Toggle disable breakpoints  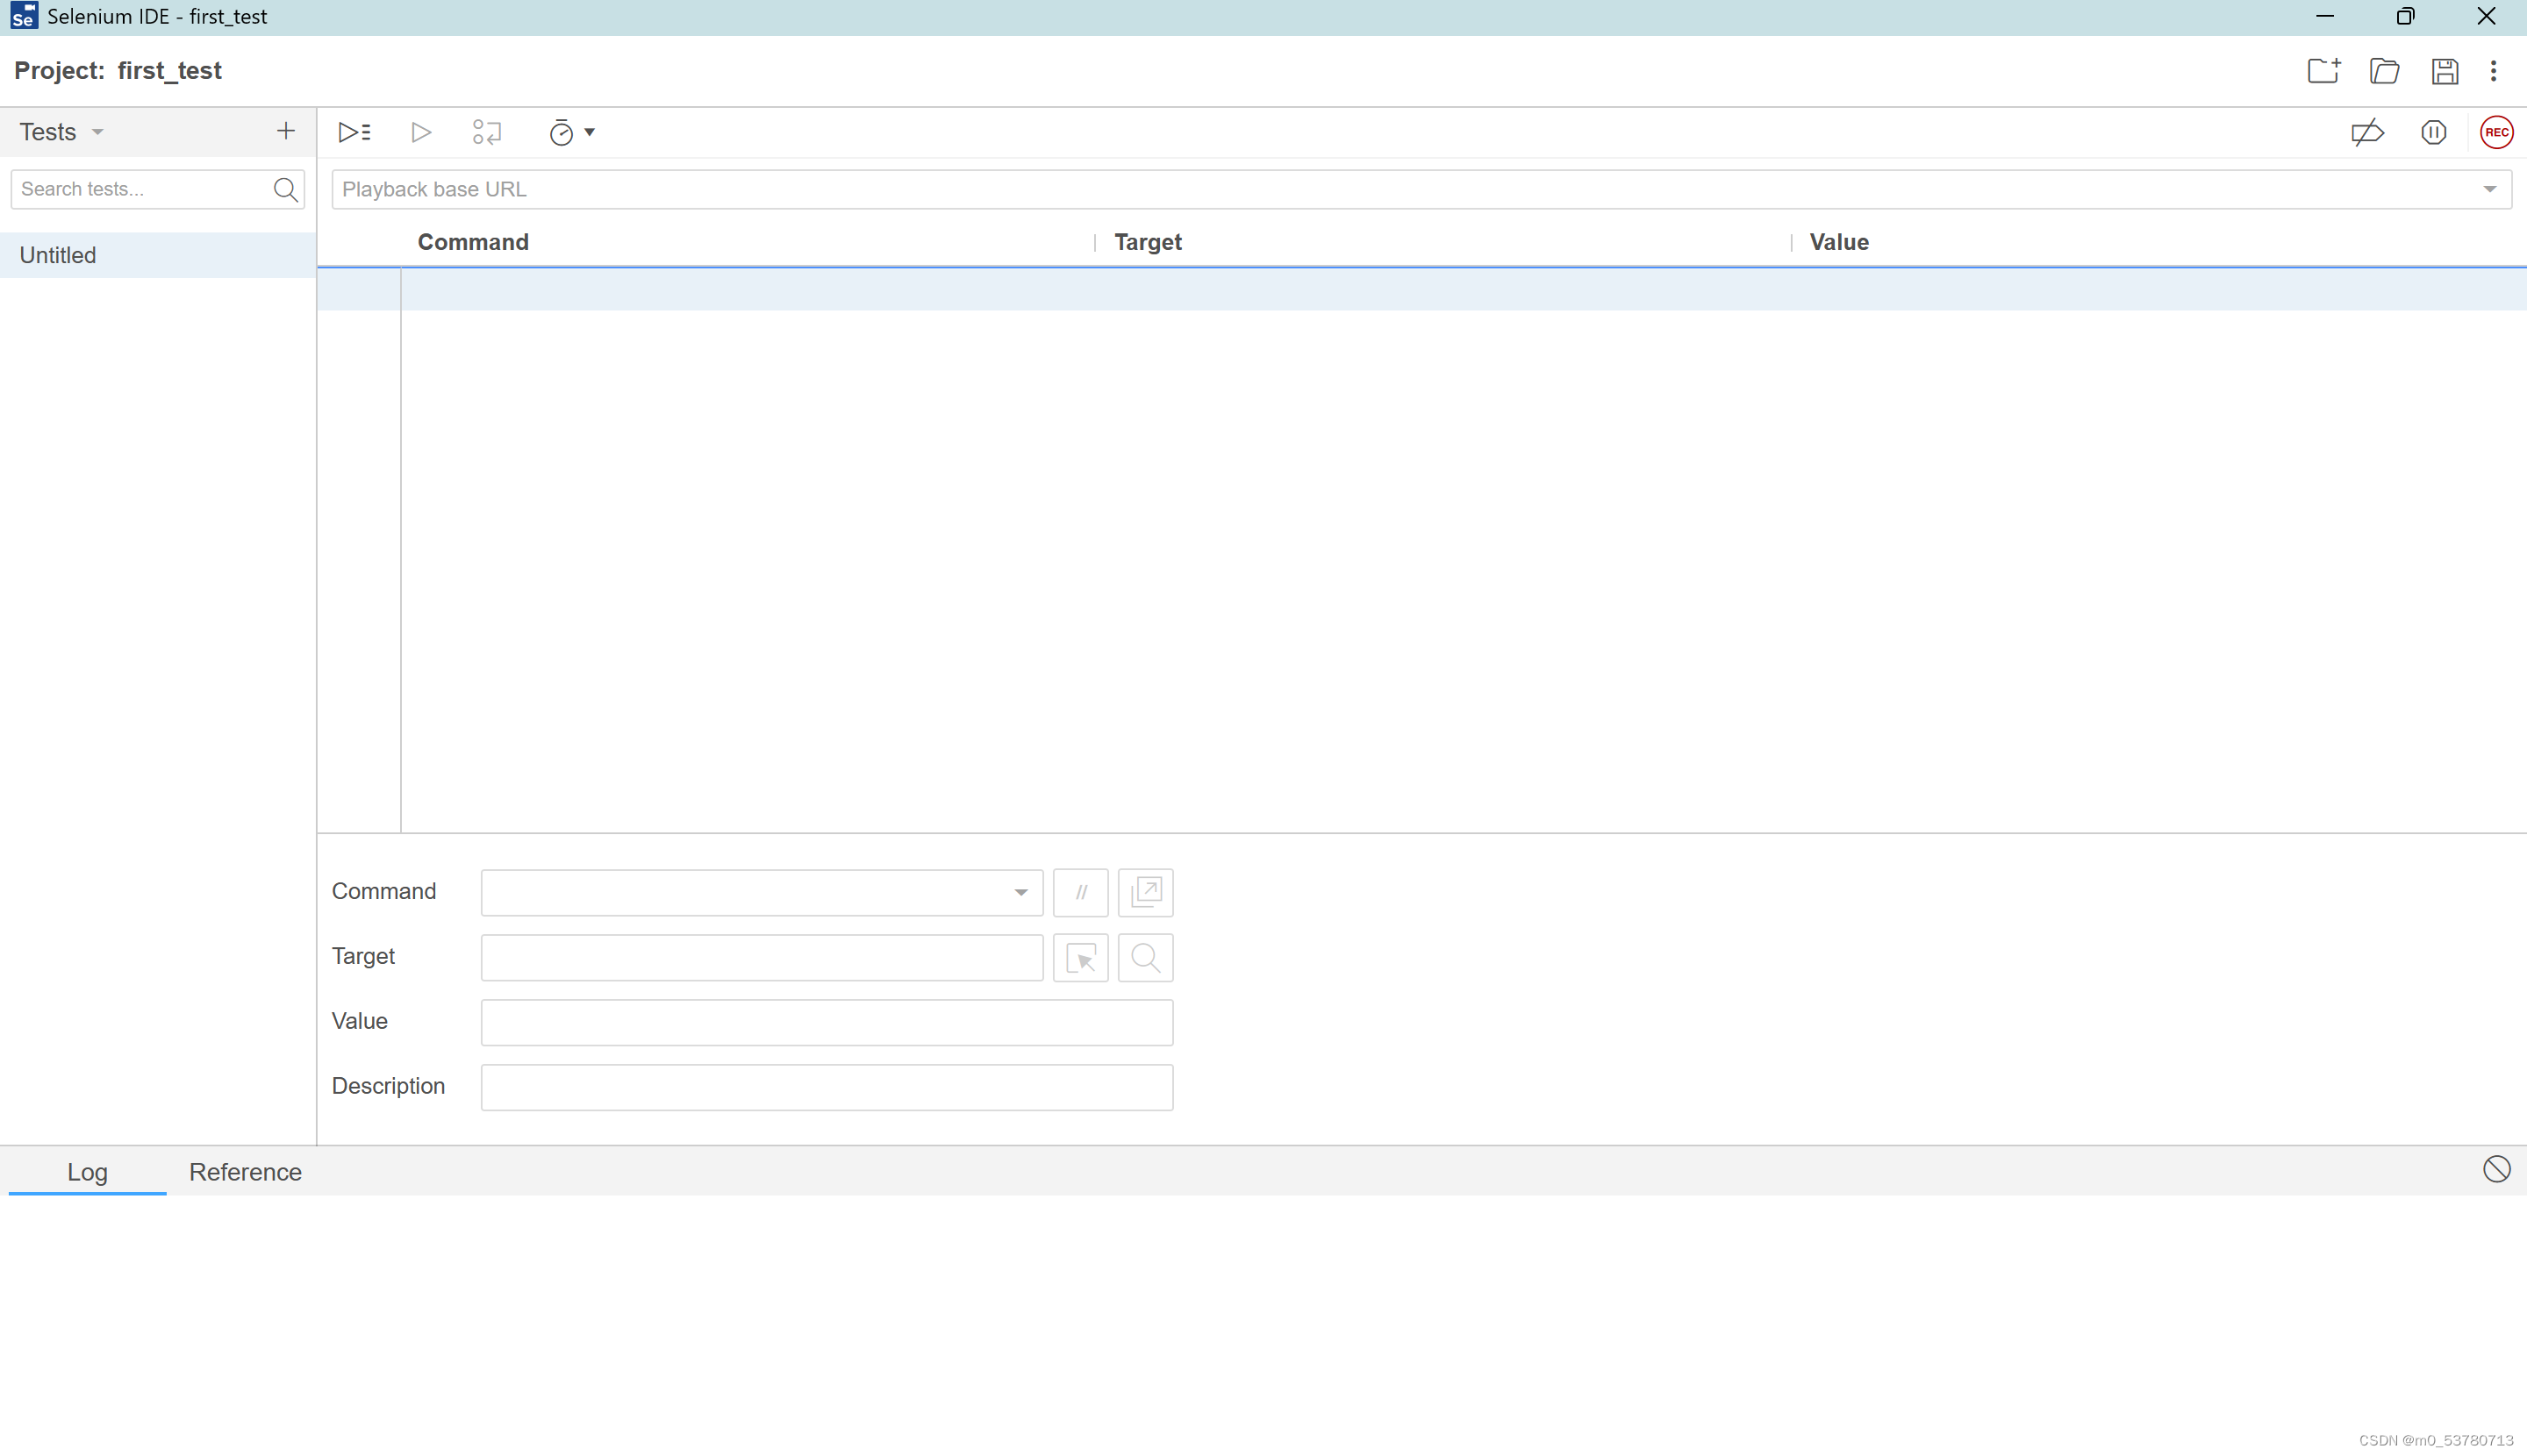[2367, 132]
